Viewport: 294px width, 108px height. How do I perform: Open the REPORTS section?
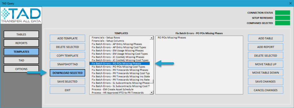tap(21, 43)
